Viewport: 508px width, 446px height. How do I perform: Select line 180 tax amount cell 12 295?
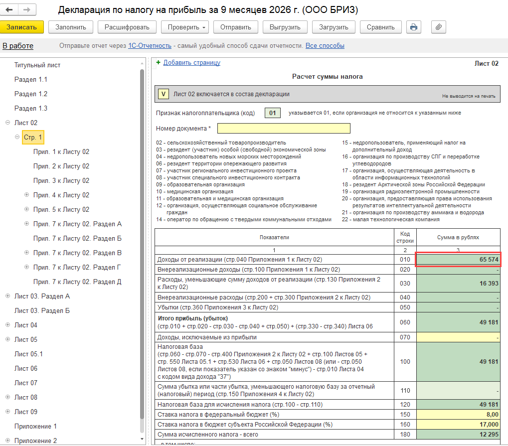coord(458,435)
